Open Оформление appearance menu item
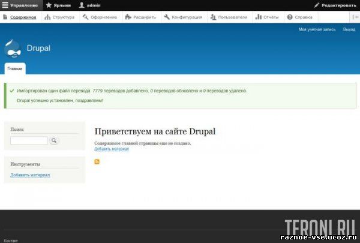Image resolution: width=360 pixels, height=243 pixels. pos(100,17)
